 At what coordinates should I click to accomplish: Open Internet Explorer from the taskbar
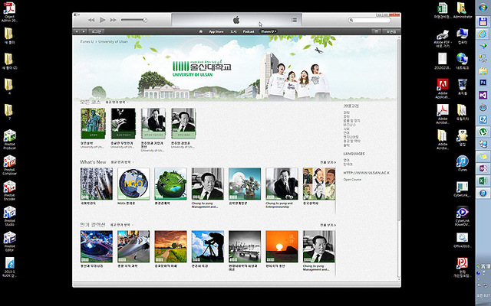(x=483, y=34)
